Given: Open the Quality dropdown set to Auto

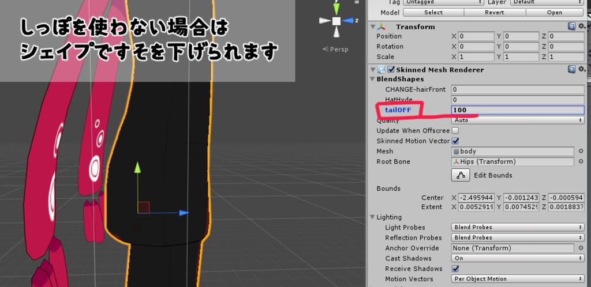Looking at the screenshot, I should pyautogui.click(x=518, y=120).
